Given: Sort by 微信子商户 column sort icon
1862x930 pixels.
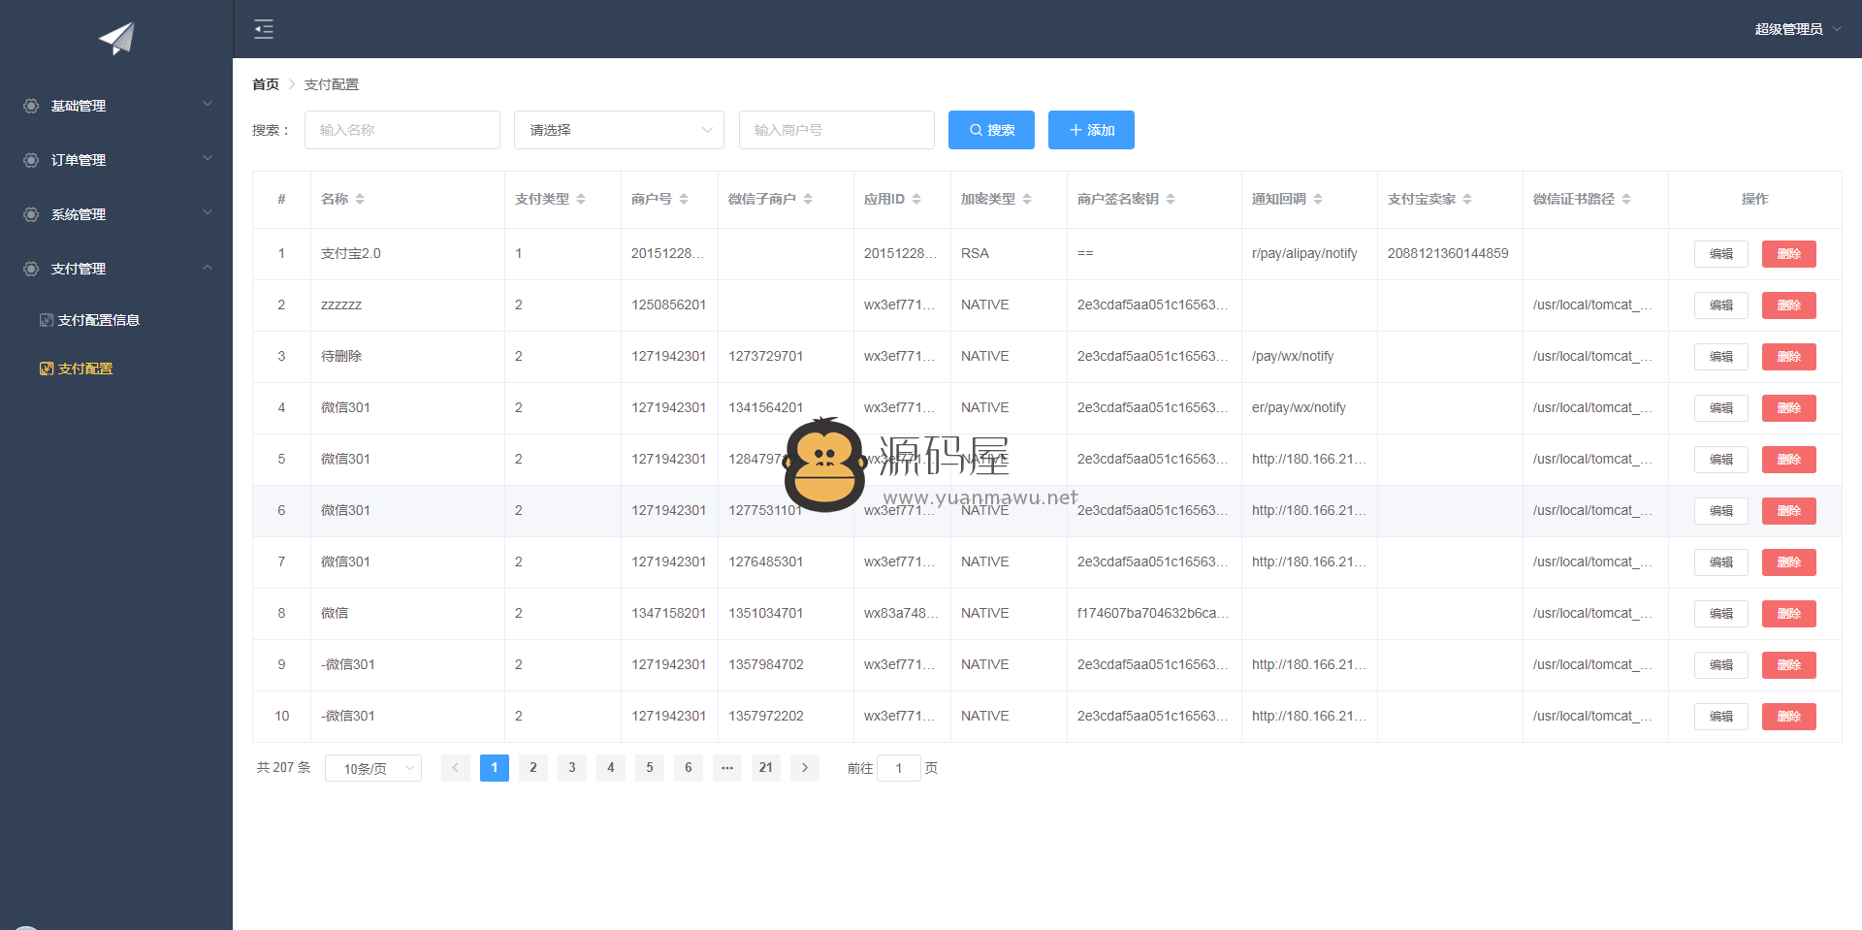Looking at the screenshot, I should coord(808,199).
